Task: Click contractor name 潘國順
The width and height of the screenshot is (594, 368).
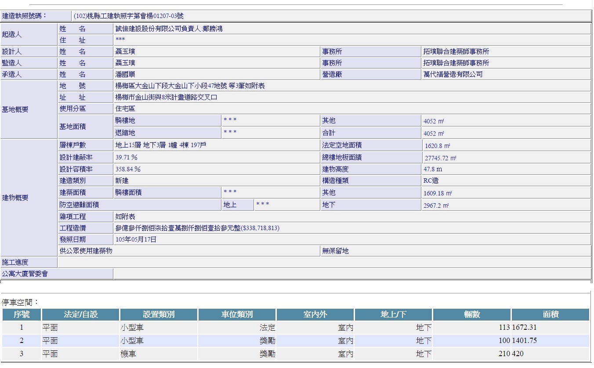Action: pos(125,75)
